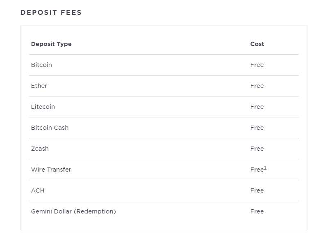Select the Bitcoin deposit type label
Image resolution: width=323 pixels, height=234 pixels.
coord(41,65)
